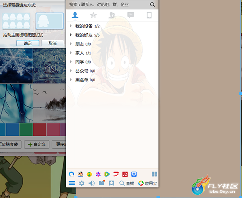Open the app manager grid icon
The height and width of the screenshot is (198, 242).
point(154,174)
